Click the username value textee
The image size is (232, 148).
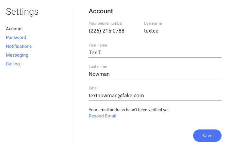[151, 31]
